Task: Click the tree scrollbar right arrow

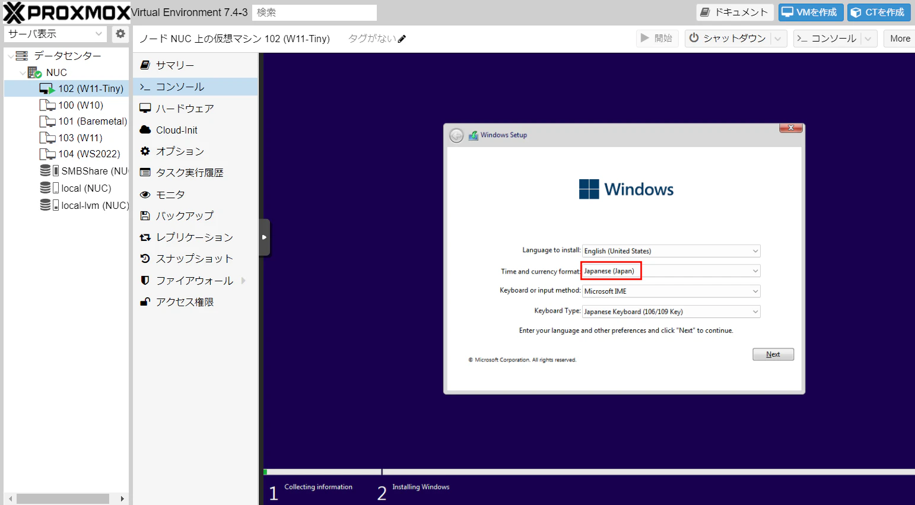Action: coord(122,498)
